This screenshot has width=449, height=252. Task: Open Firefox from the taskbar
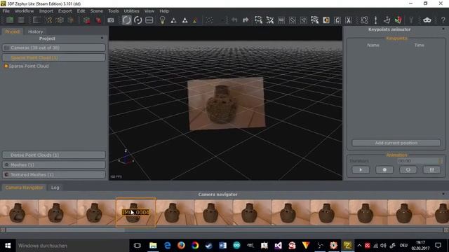181,246
